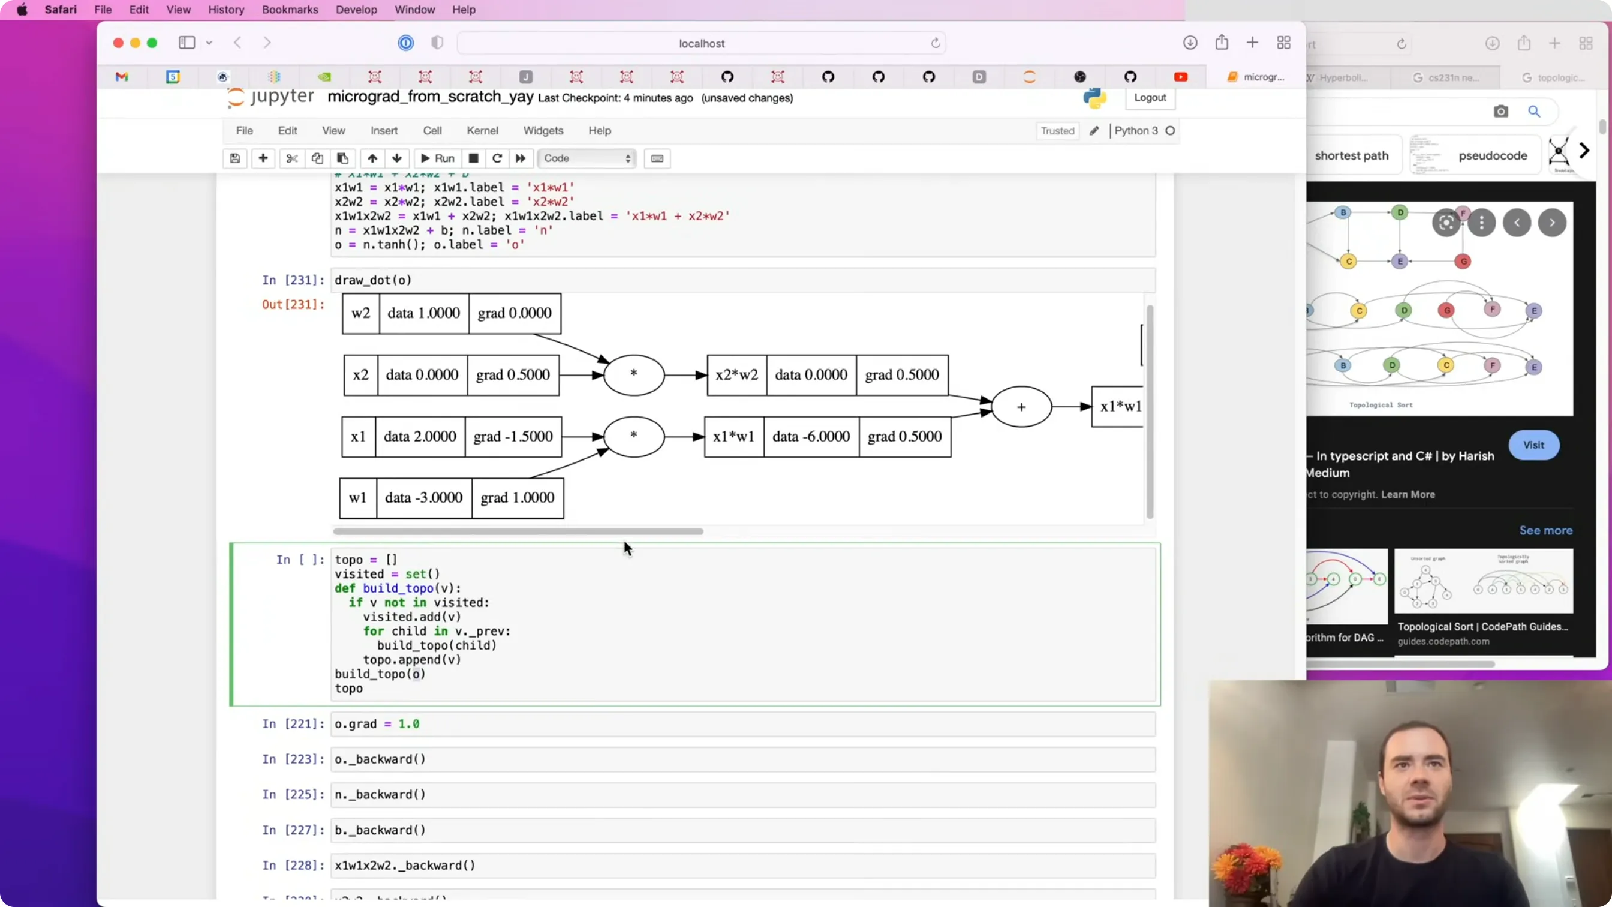This screenshot has height=907, width=1612.
Task: Click the Trusted notebook button
Action: pos(1057,131)
